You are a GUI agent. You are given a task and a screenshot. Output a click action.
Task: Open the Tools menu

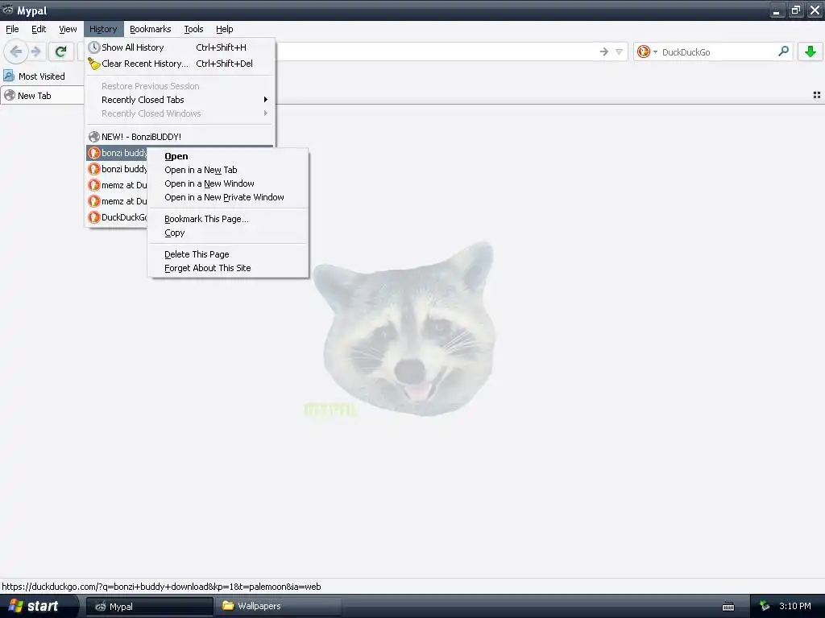(x=193, y=29)
